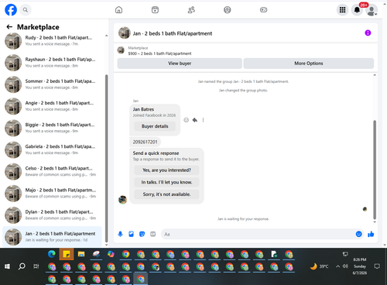Viewport: 387px width, 285px height.
Task: Open the Gaming tab icon
Action: tap(263, 10)
